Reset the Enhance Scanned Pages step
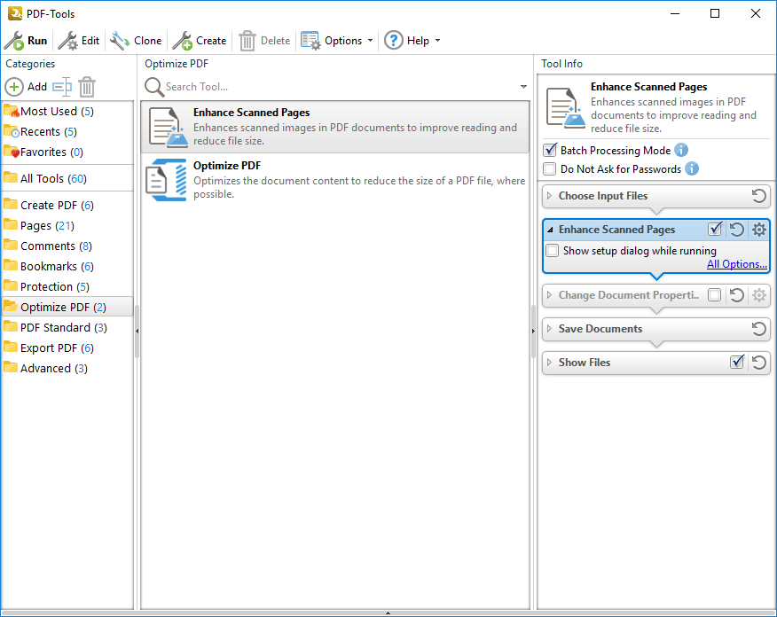 click(737, 230)
